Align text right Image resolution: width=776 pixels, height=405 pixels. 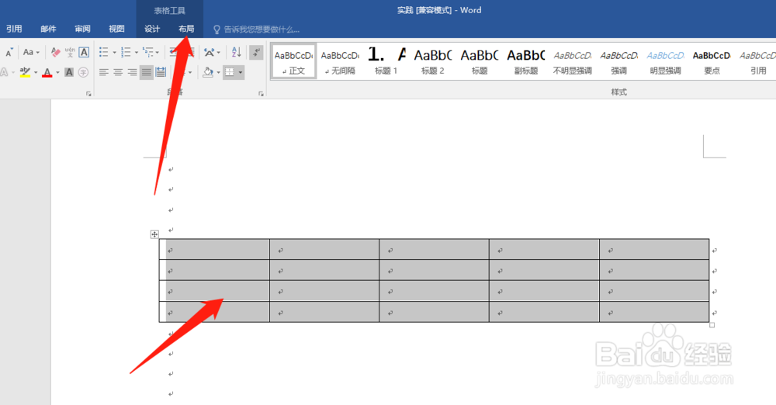132,72
